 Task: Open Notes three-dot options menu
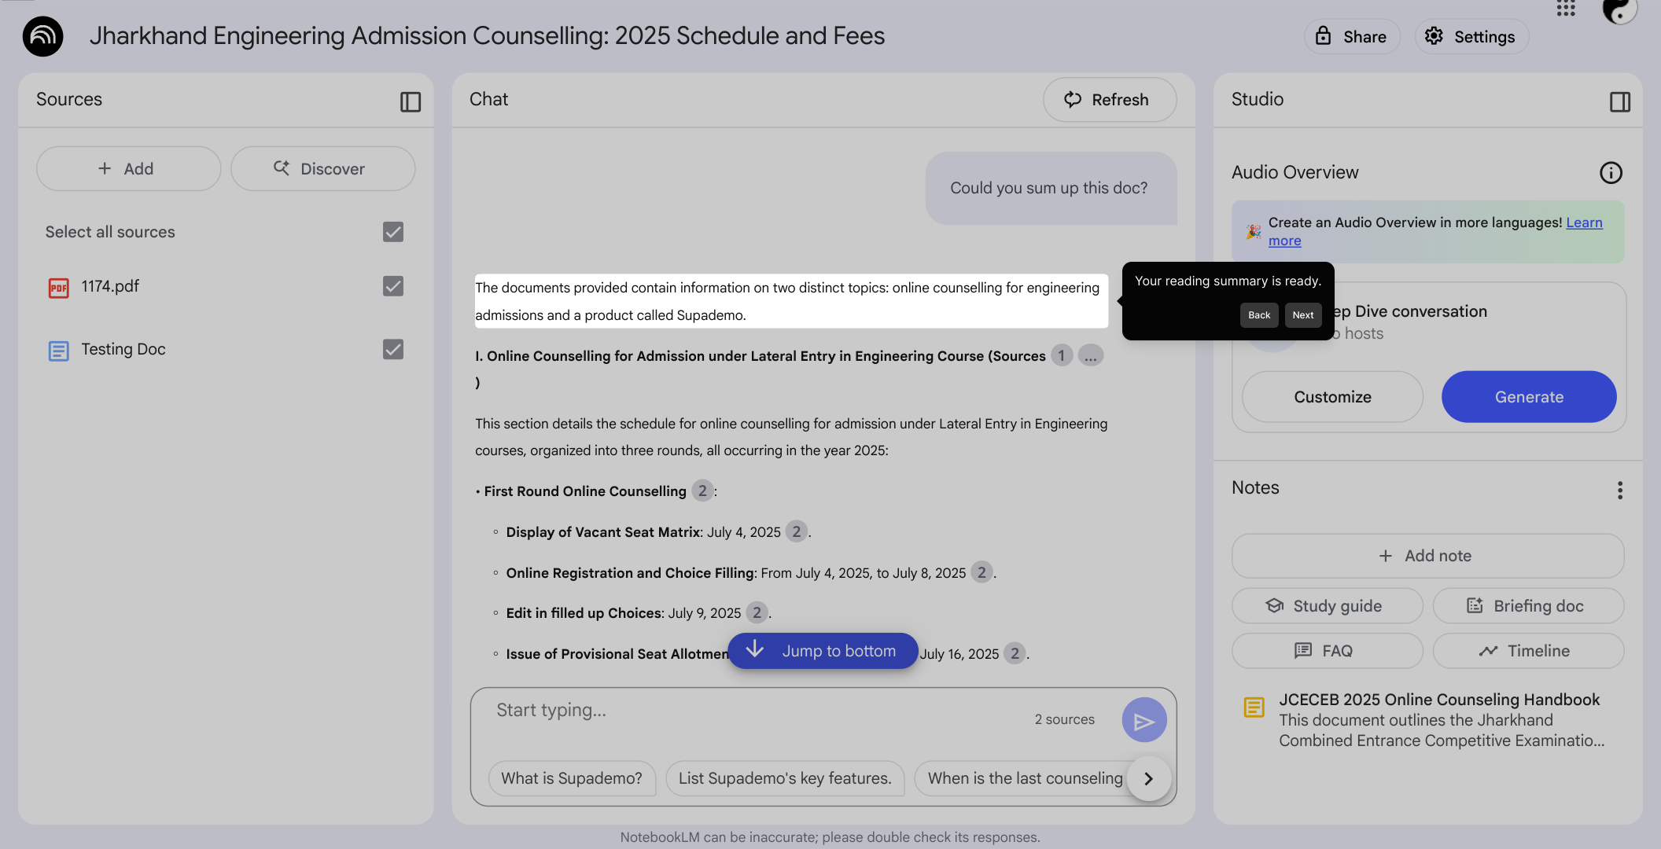[1620, 491]
